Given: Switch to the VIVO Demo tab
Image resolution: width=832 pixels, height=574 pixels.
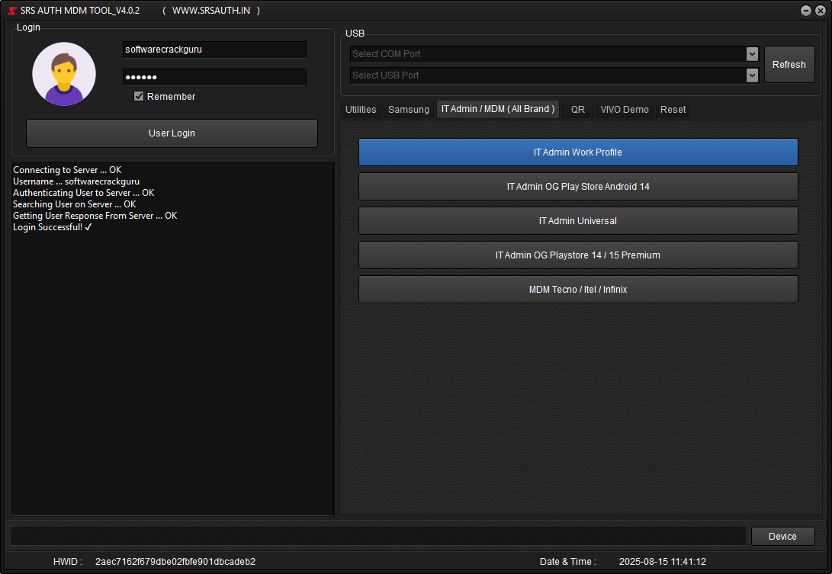Looking at the screenshot, I should coord(625,109).
